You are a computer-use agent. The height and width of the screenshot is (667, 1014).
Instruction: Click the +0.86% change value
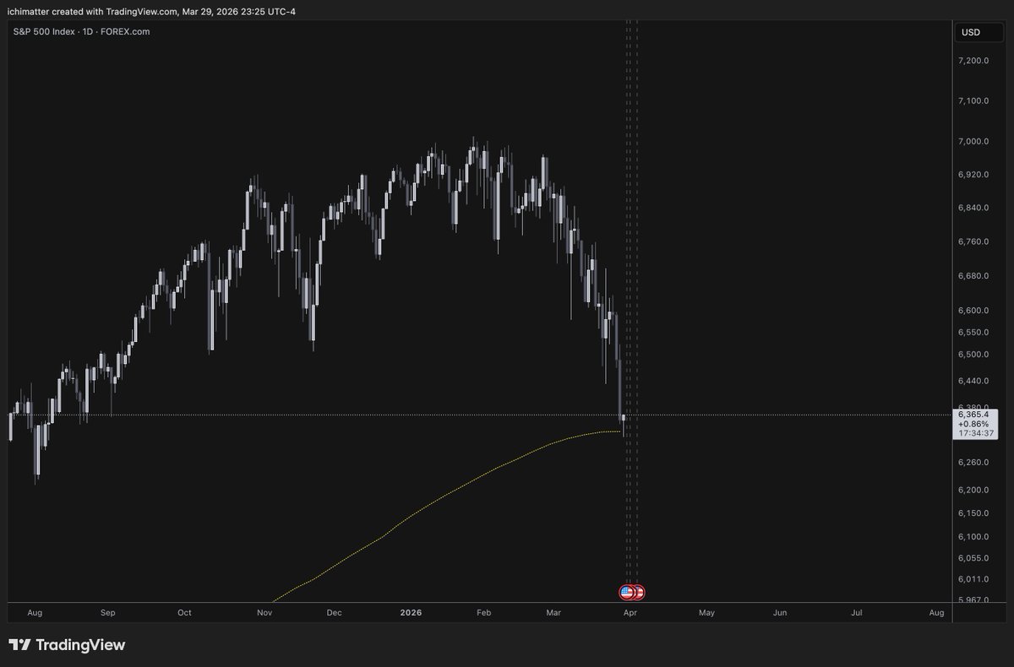coord(974,424)
